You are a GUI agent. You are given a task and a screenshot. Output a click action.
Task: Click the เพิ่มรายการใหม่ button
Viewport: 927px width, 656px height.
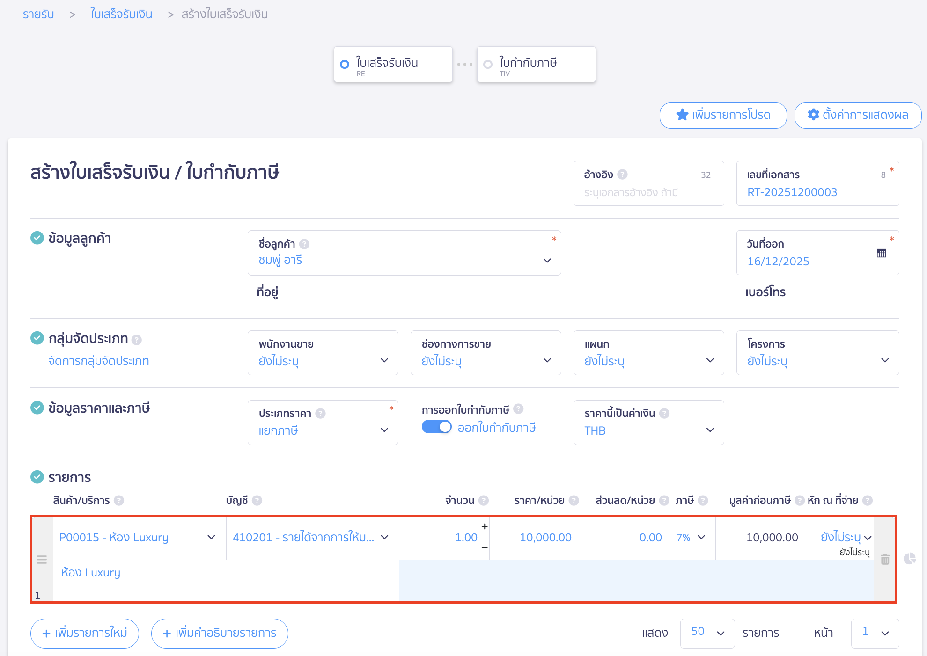click(x=85, y=633)
